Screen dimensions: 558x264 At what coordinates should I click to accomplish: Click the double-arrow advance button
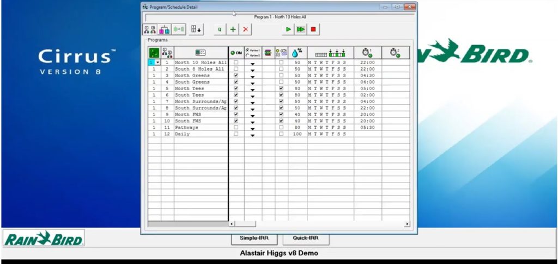301,29
